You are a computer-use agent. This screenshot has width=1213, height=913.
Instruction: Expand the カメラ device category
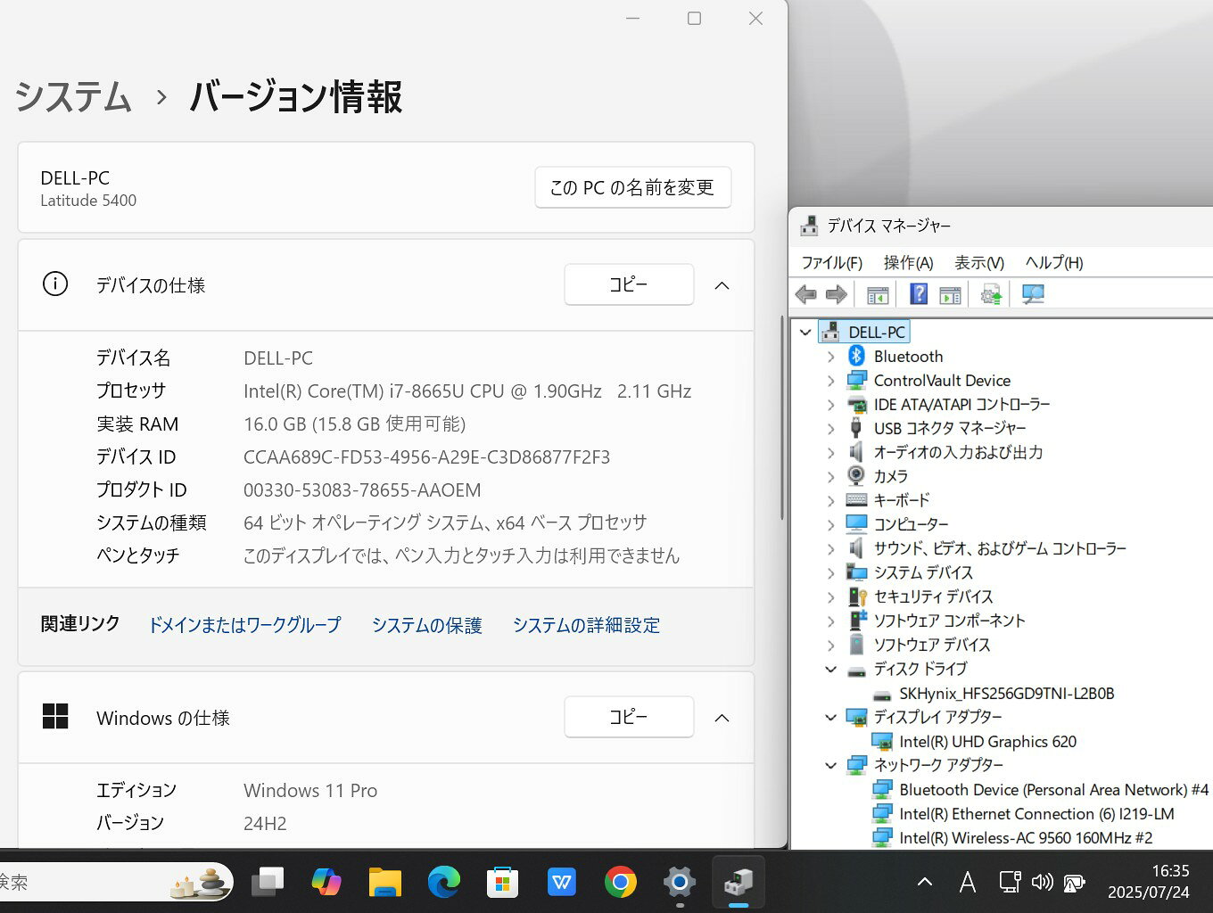point(830,477)
